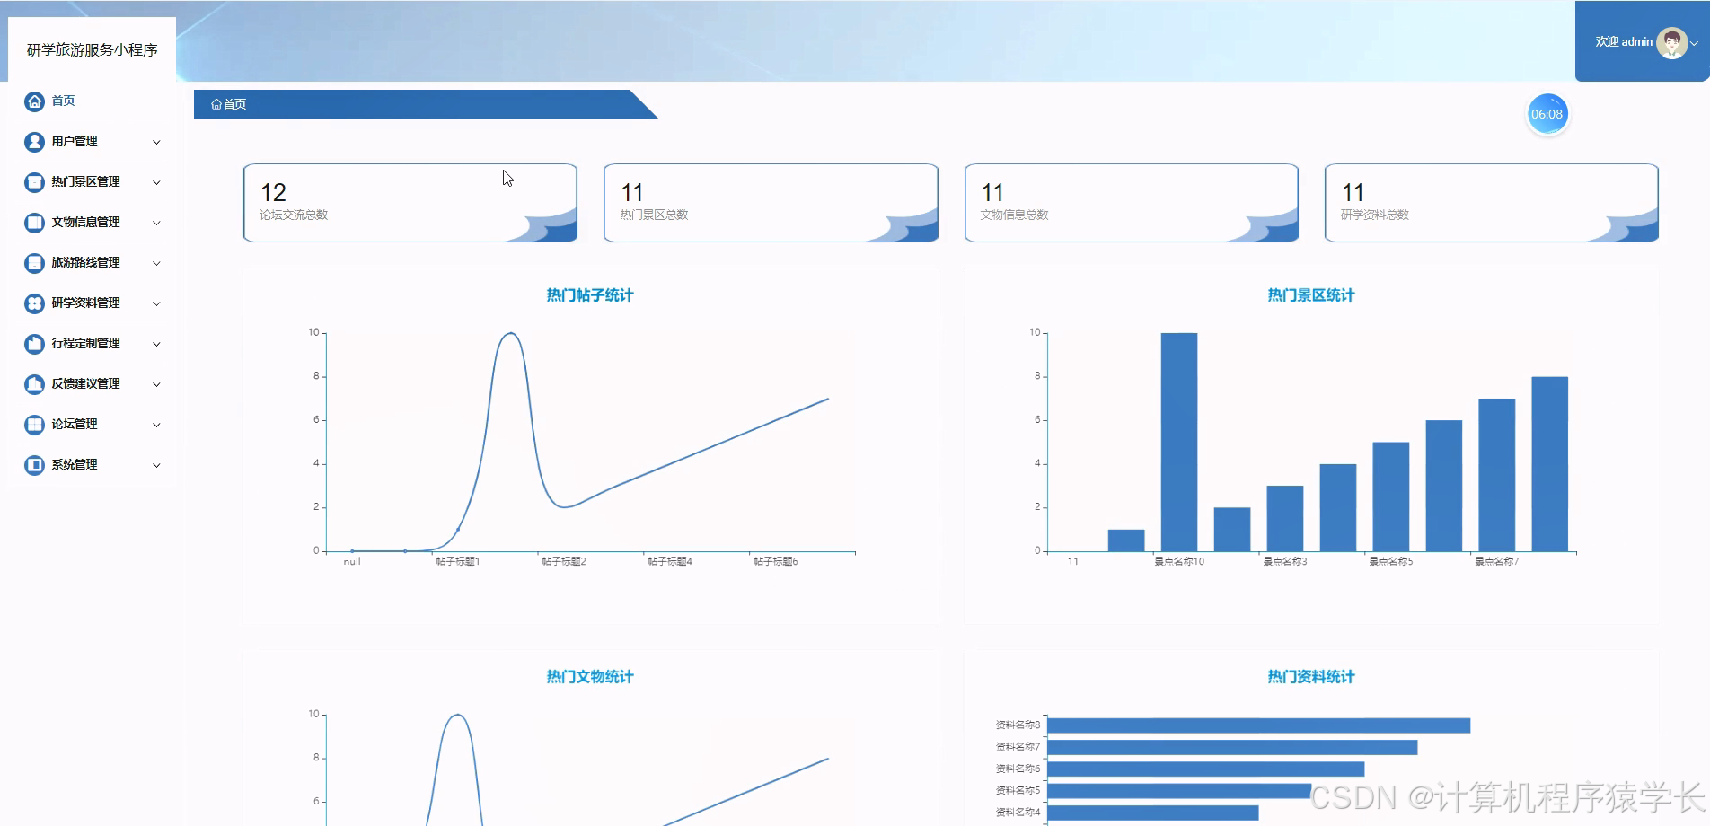Image resolution: width=1710 pixels, height=826 pixels.
Task: Click the 资料名称8 horizontal bar
Action: 1259,725
